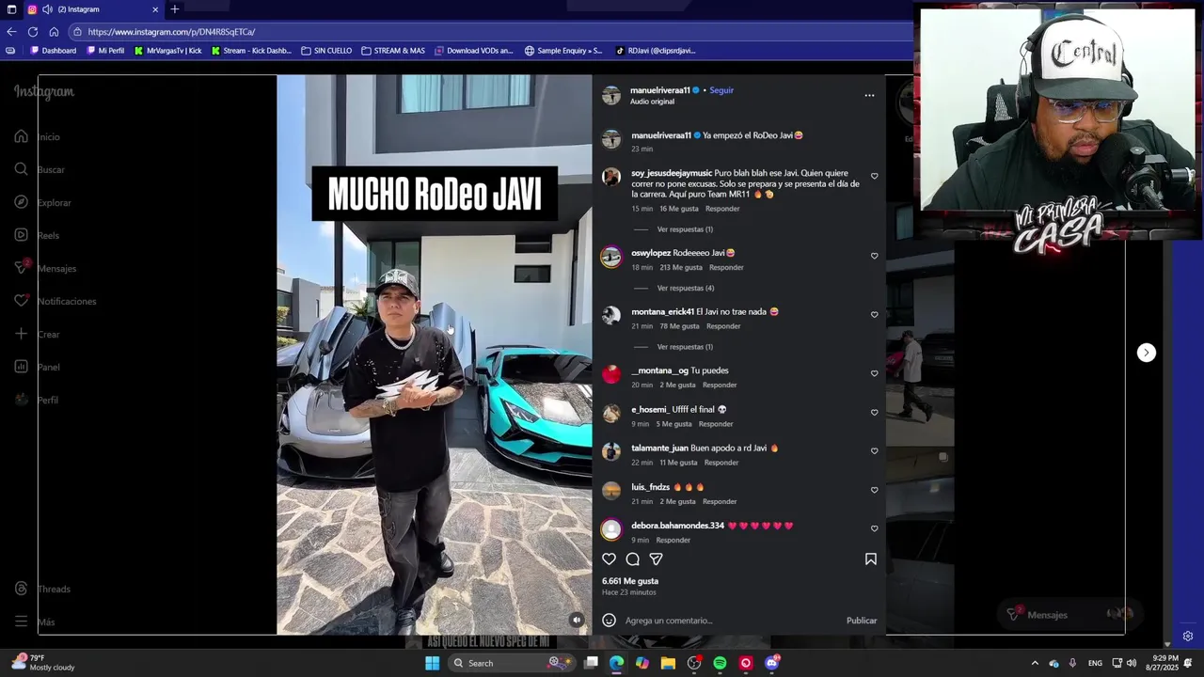The height and width of the screenshot is (677, 1204).
Task: Click Publicar to post comment
Action: tap(862, 621)
